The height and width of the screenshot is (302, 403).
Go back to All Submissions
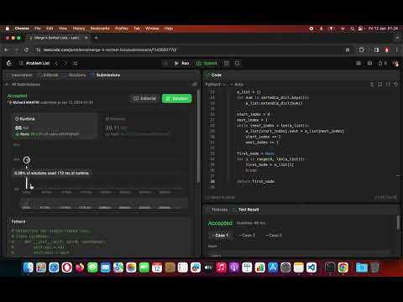23,85
